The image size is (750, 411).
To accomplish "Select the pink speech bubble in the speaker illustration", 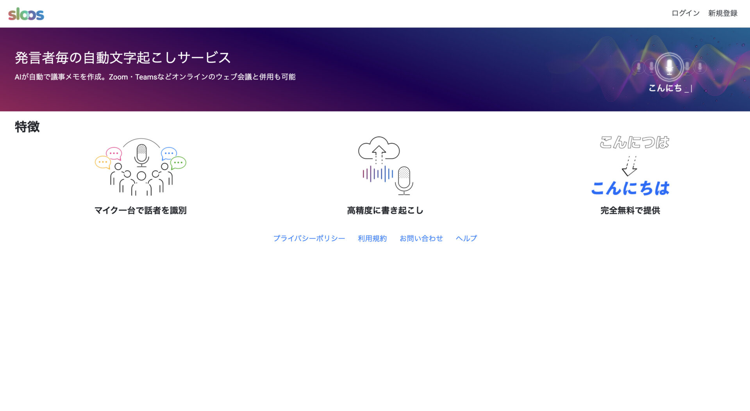I will [x=113, y=153].
